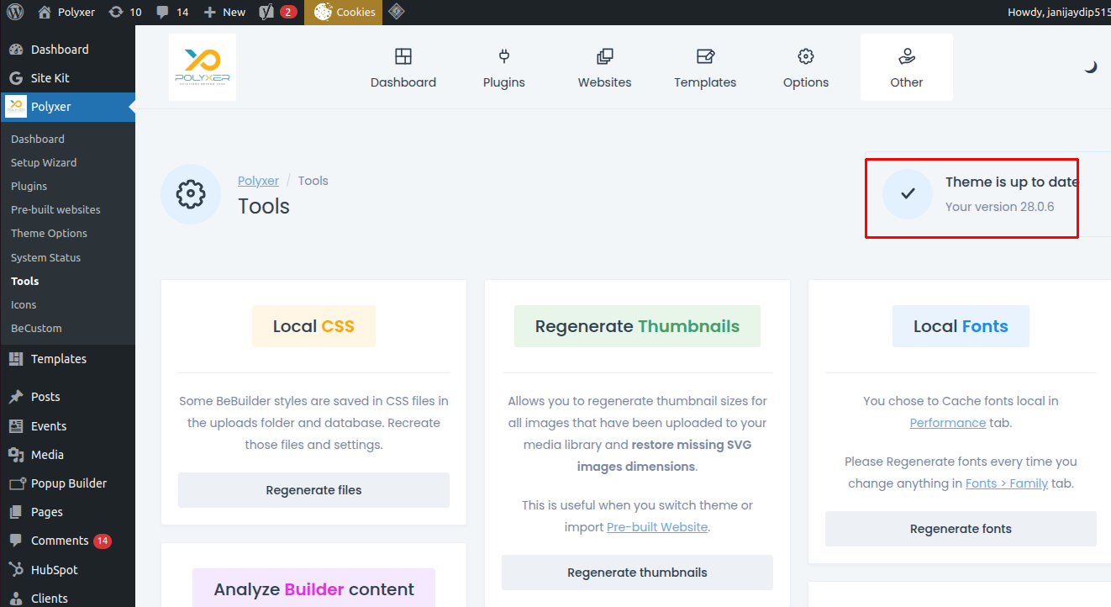
Task: Open the Websites icon tab
Action: coord(605,67)
